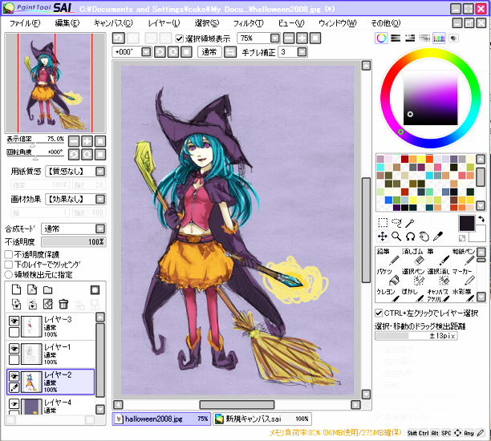Select the zoom magnifier tool
This screenshot has width=491, height=441.
tap(396, 237)
